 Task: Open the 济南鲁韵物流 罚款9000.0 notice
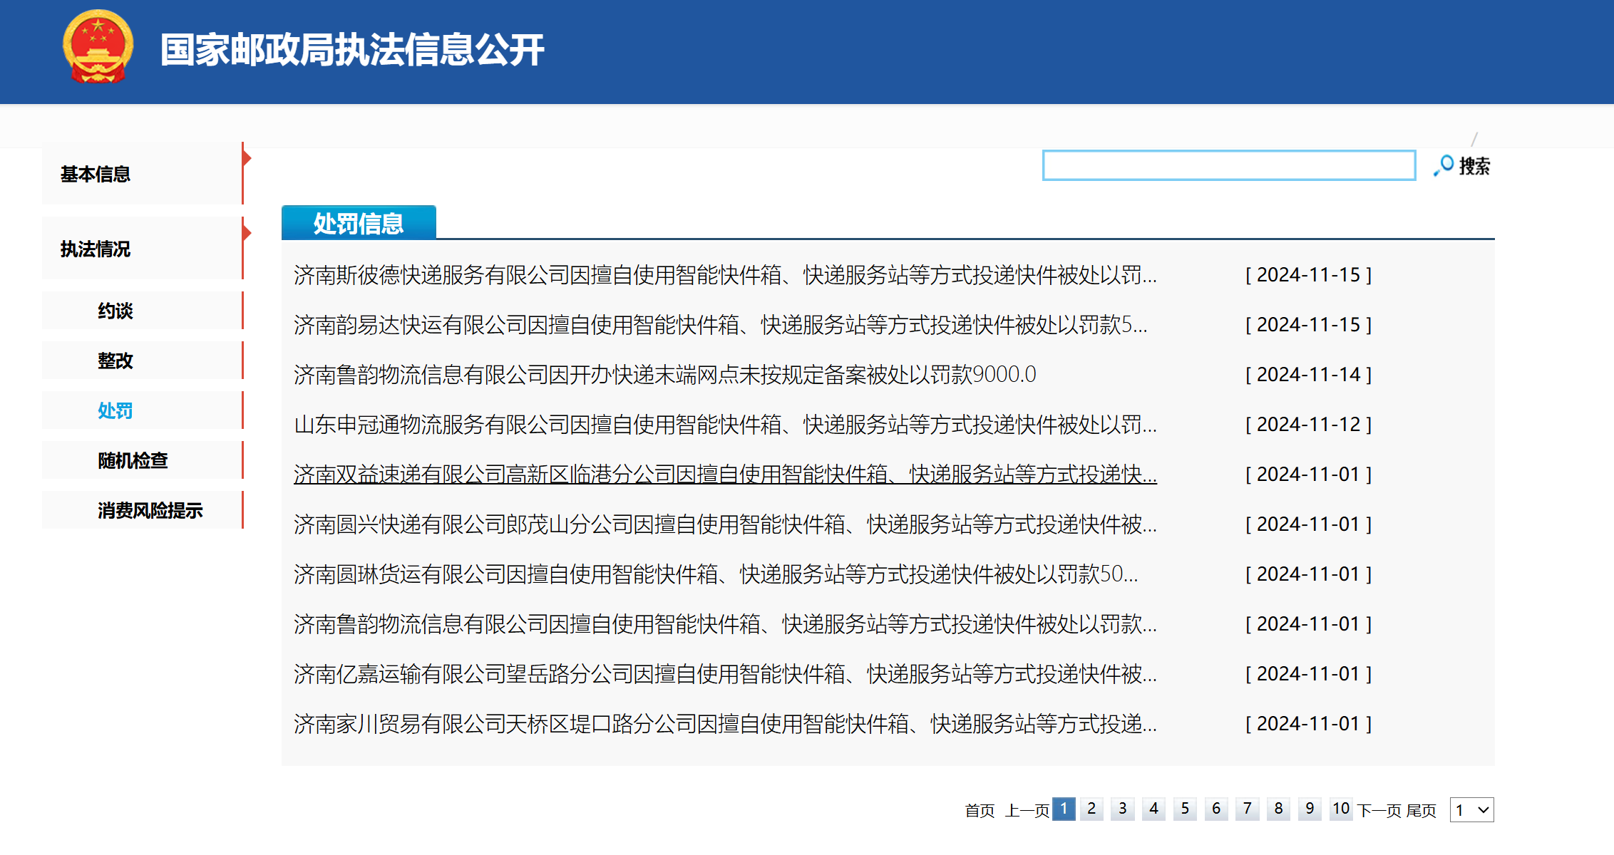coord(664,375)
